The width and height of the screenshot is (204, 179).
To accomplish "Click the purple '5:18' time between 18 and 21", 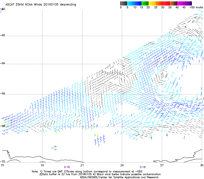I will (x=67, y=167).
